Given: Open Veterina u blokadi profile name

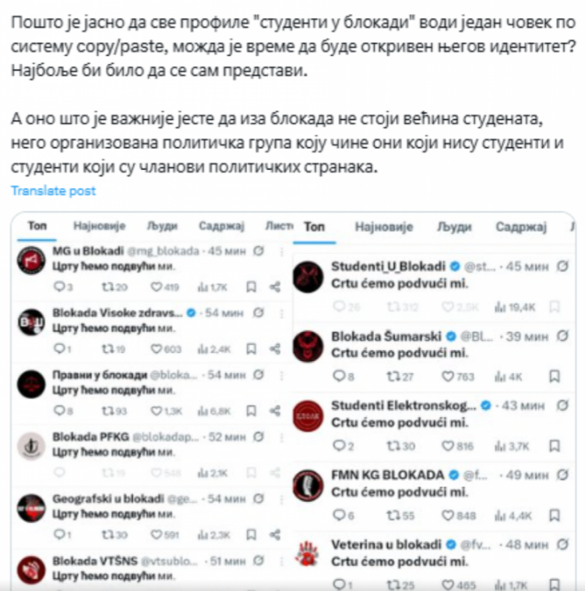Looking at the screenshot, I should 386,545.
